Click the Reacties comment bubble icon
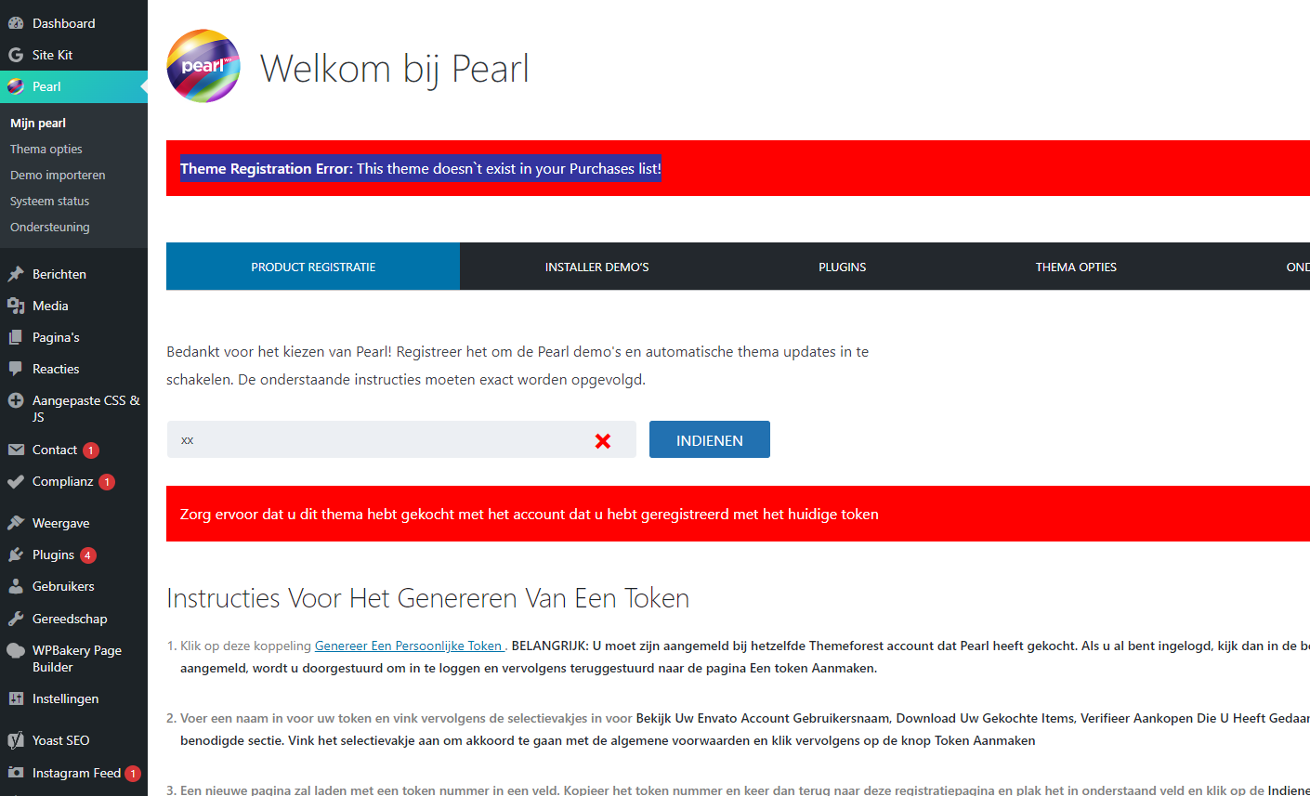 coord(16,369)
